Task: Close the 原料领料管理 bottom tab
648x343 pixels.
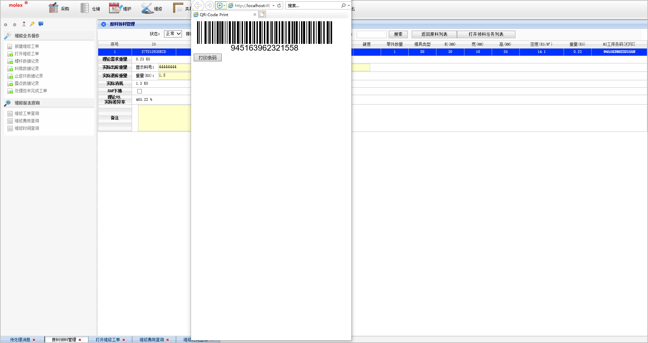Action: (x=80, y=340)
